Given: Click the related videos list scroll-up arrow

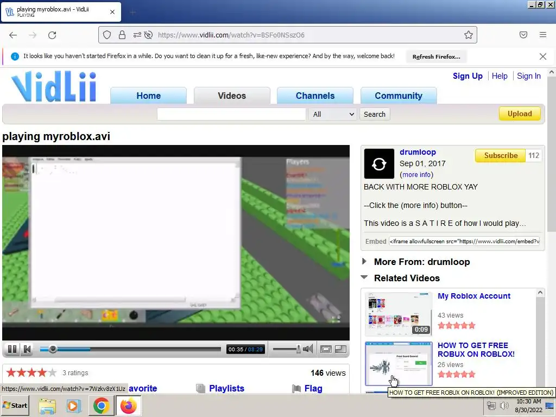Looking at the screenshot, I should pos(540,293).
